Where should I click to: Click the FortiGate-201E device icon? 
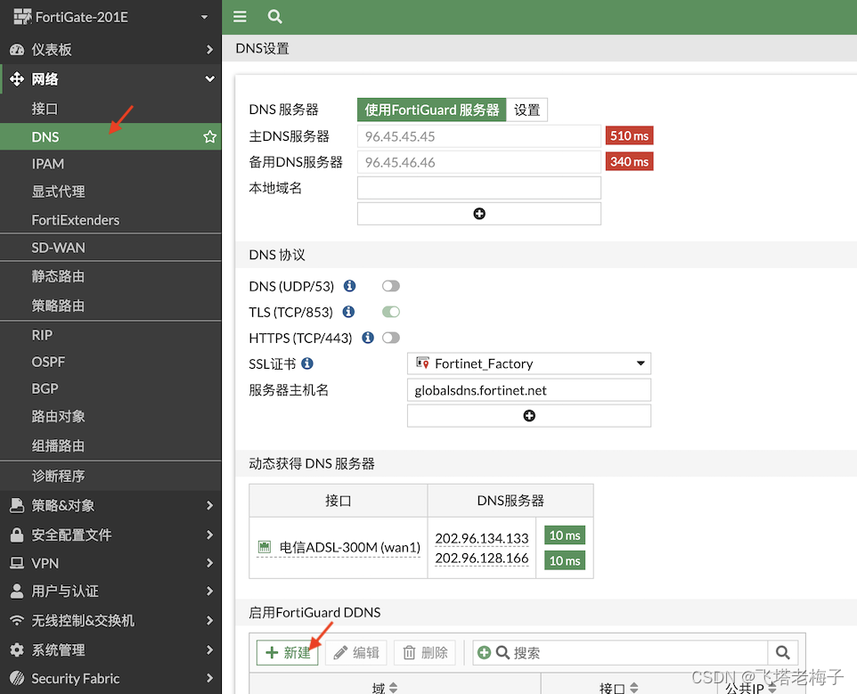22,17
